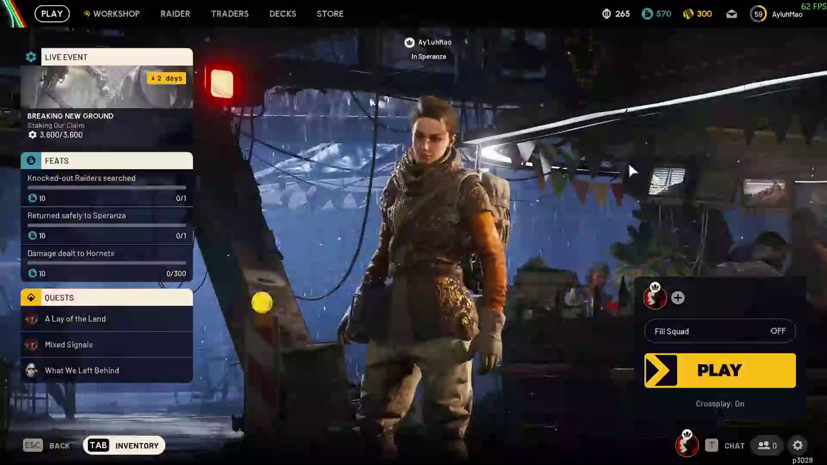This screenshot has width=827, height=465.
Task: Select the Play tab in top navigation
Action: (x=52, y=14)
